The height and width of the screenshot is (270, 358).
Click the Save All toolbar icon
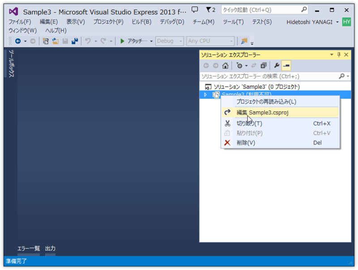(75, 41)
